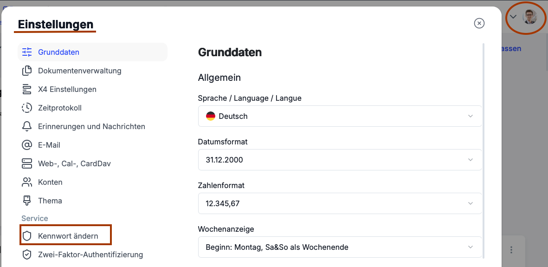Click the Zeitprotokoll clock icon

[x=27, y=108]
